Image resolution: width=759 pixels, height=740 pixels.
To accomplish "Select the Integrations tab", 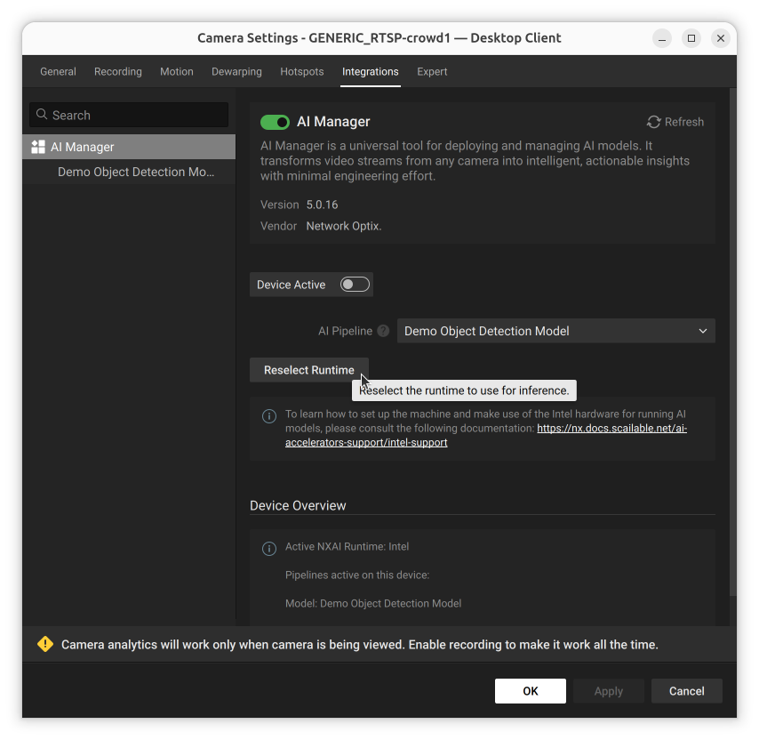I will (371, 72).
